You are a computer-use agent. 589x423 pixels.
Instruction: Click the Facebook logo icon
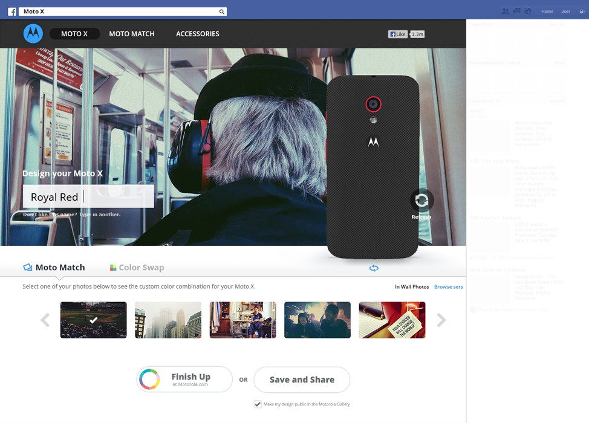click(x=12, y=11)
